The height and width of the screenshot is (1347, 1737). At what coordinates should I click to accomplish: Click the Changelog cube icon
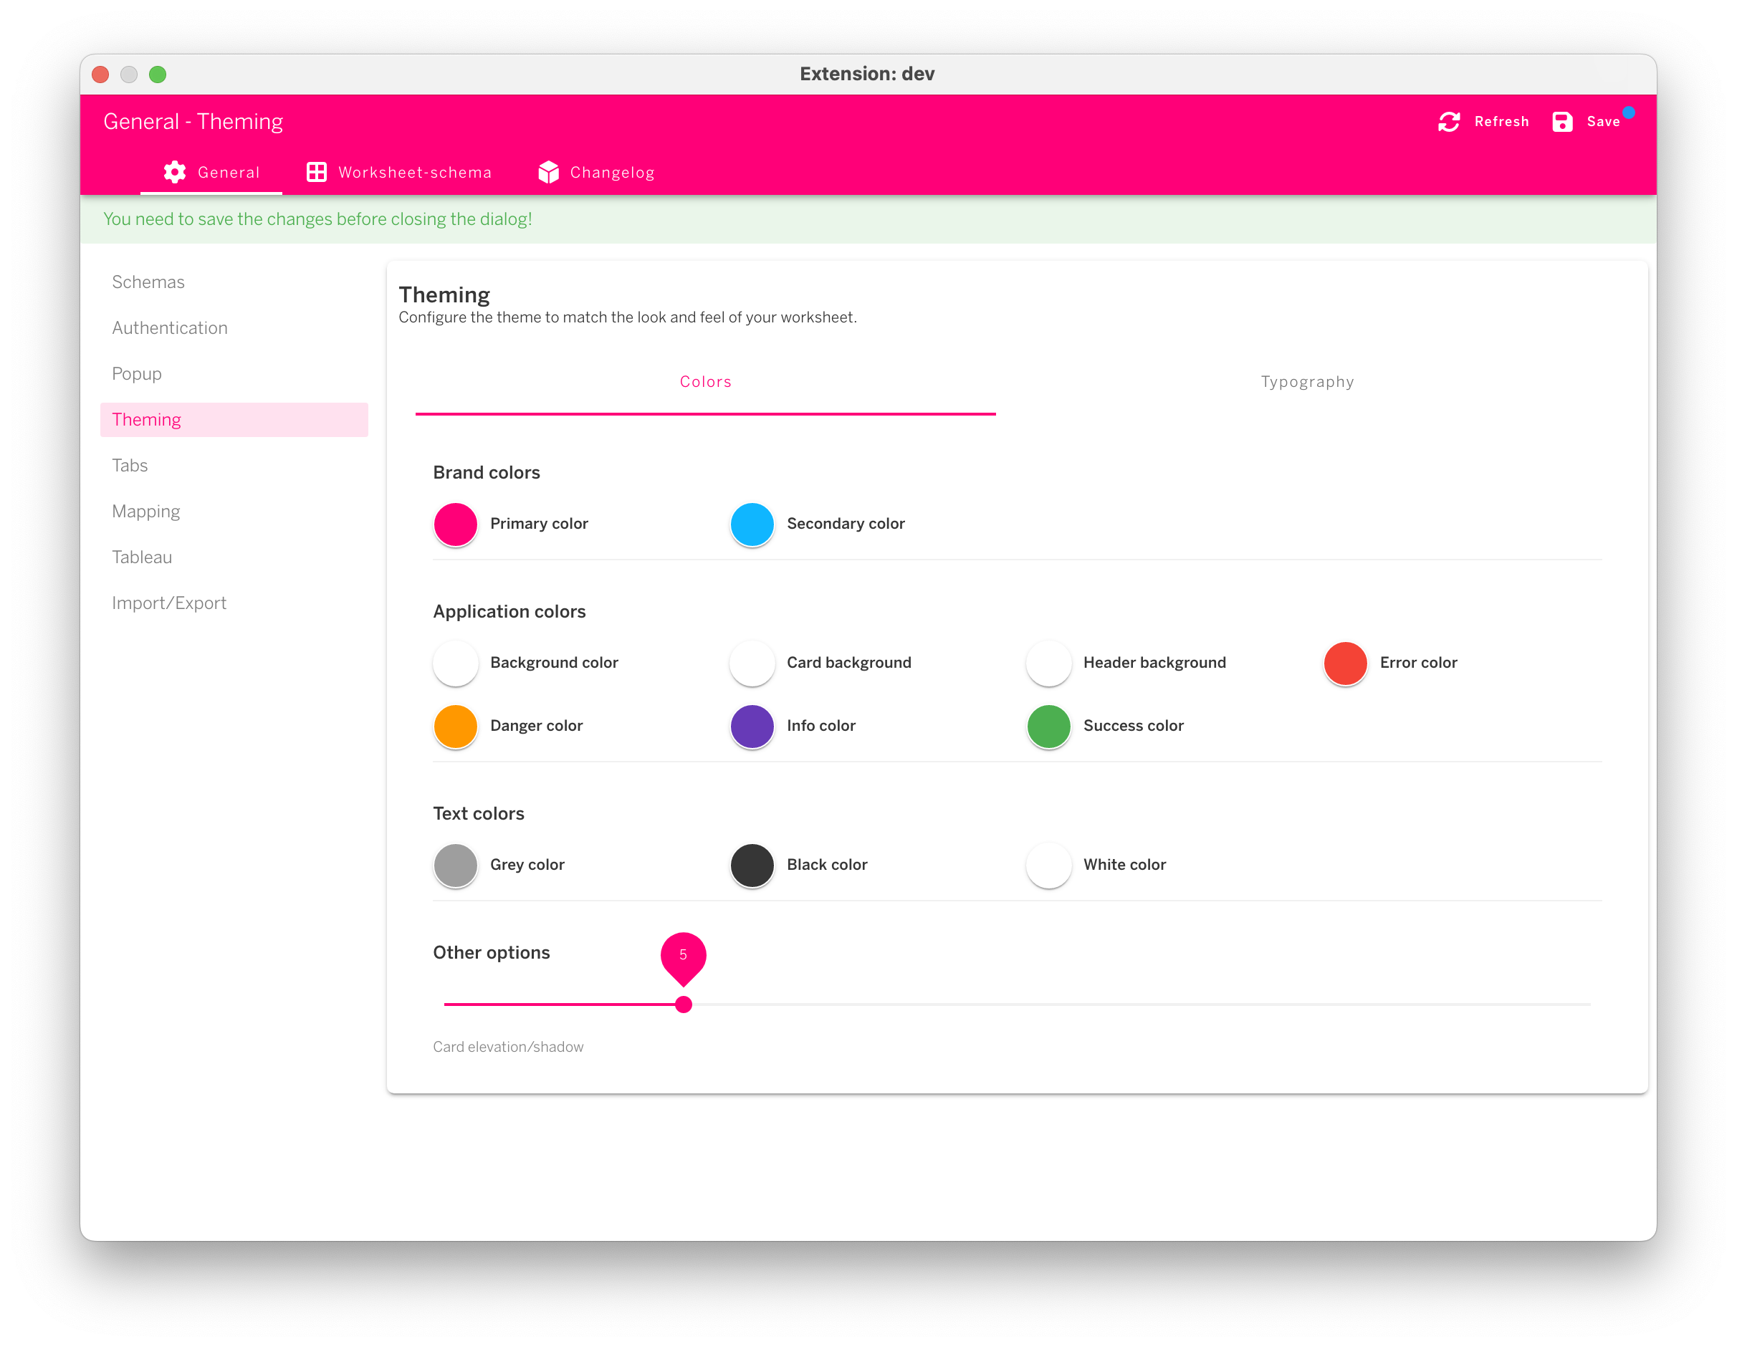coord(548,173)
